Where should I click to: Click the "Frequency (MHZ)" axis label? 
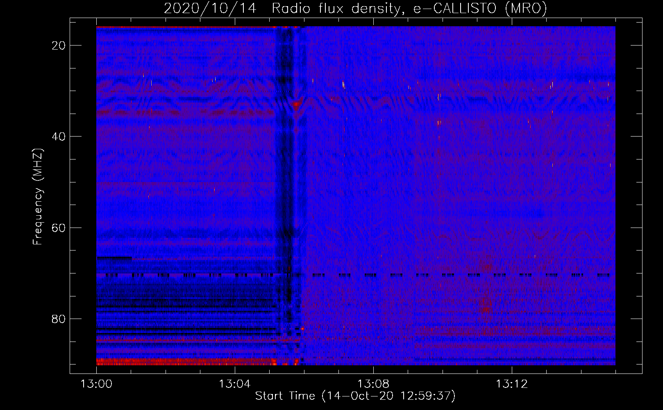(x=38, y=197)
